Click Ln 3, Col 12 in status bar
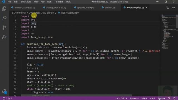 121,98
